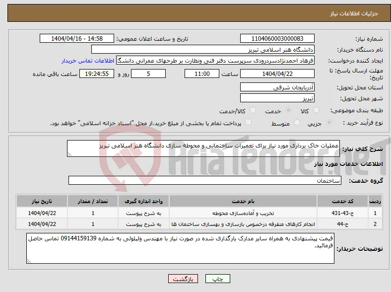Click the deadline date field 1404/04/22

pyautogui.click(x=277, y=73)
